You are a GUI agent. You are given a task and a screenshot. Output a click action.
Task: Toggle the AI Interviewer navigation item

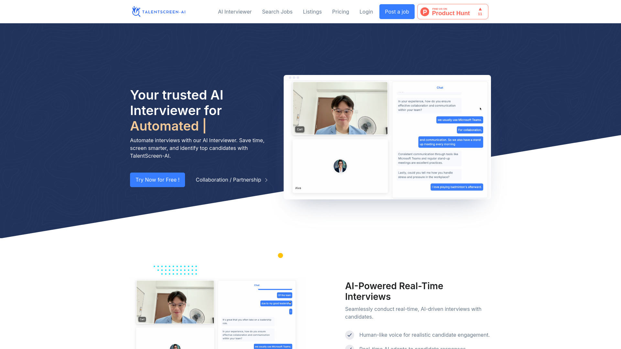pos(234,12)
